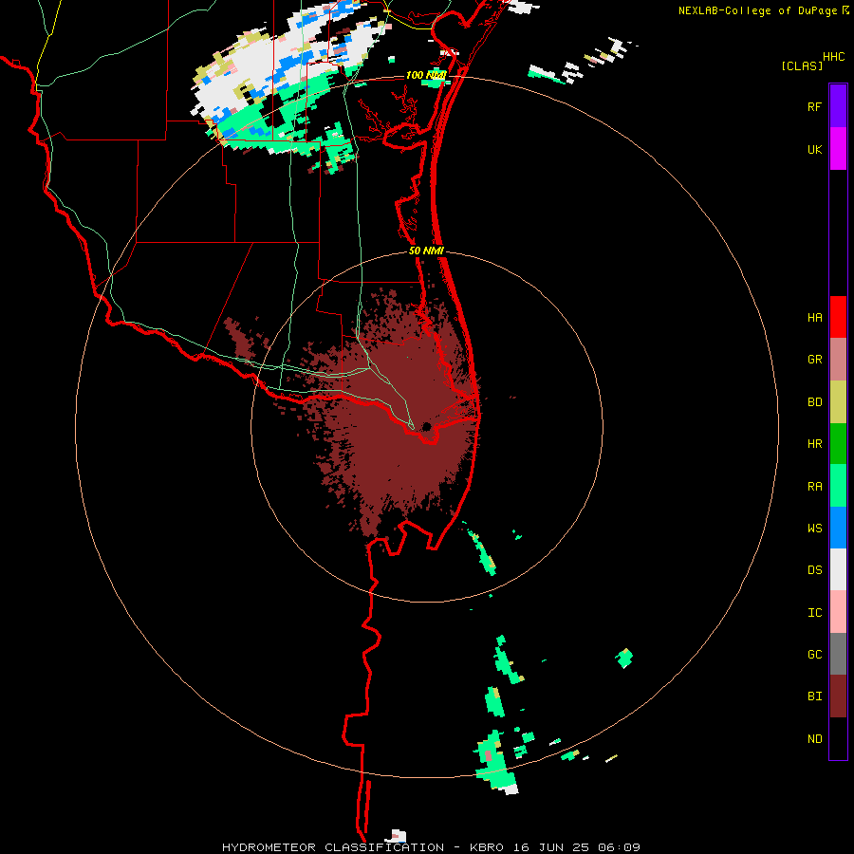Click the GC gray legend swatch
Screen dimensions: 854x854
point(838,654)
